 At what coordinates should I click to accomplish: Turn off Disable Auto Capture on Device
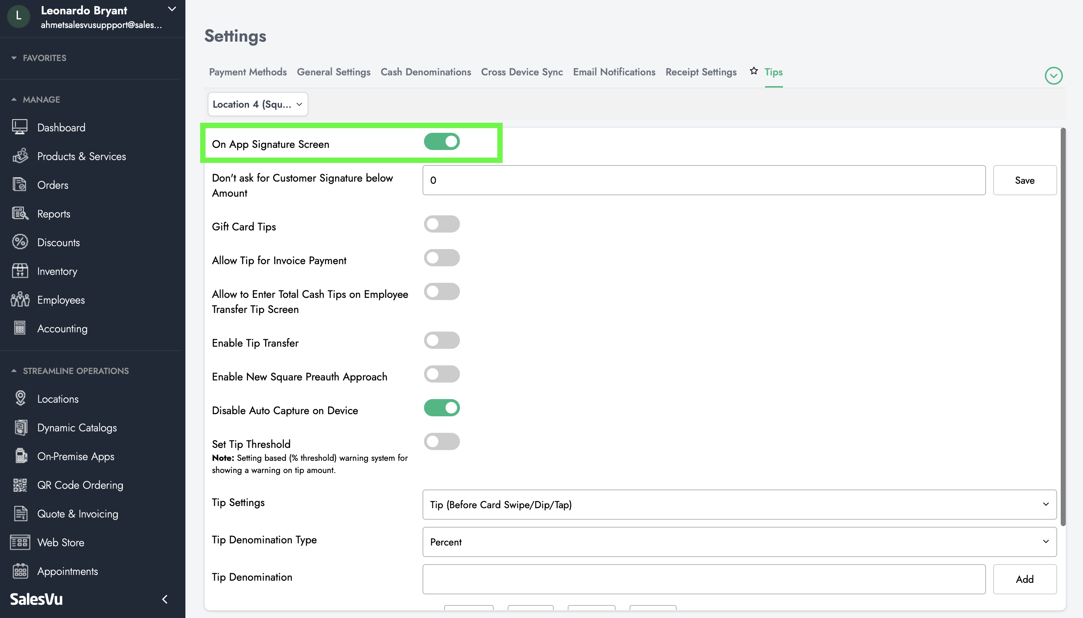442,408
